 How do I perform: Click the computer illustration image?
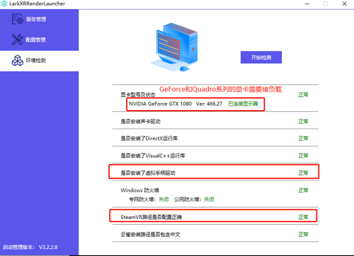coord(175,47)
